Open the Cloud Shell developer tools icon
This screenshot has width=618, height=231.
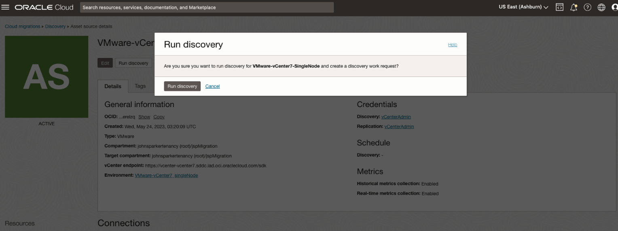click(559, 7)
